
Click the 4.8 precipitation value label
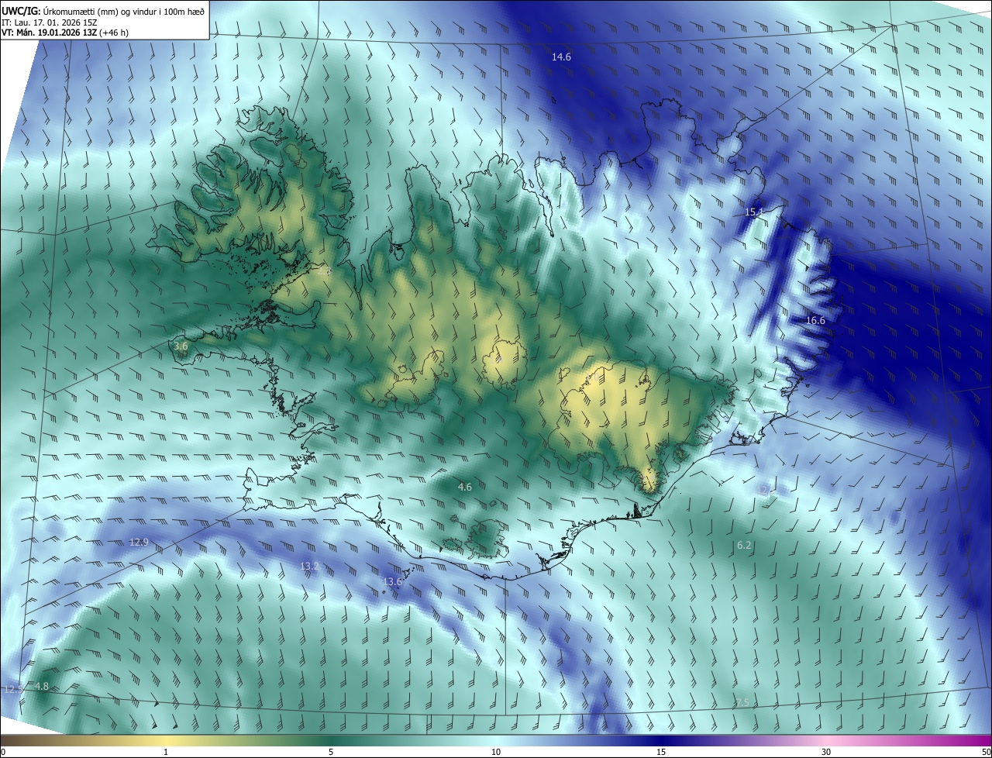coord(42,687)
